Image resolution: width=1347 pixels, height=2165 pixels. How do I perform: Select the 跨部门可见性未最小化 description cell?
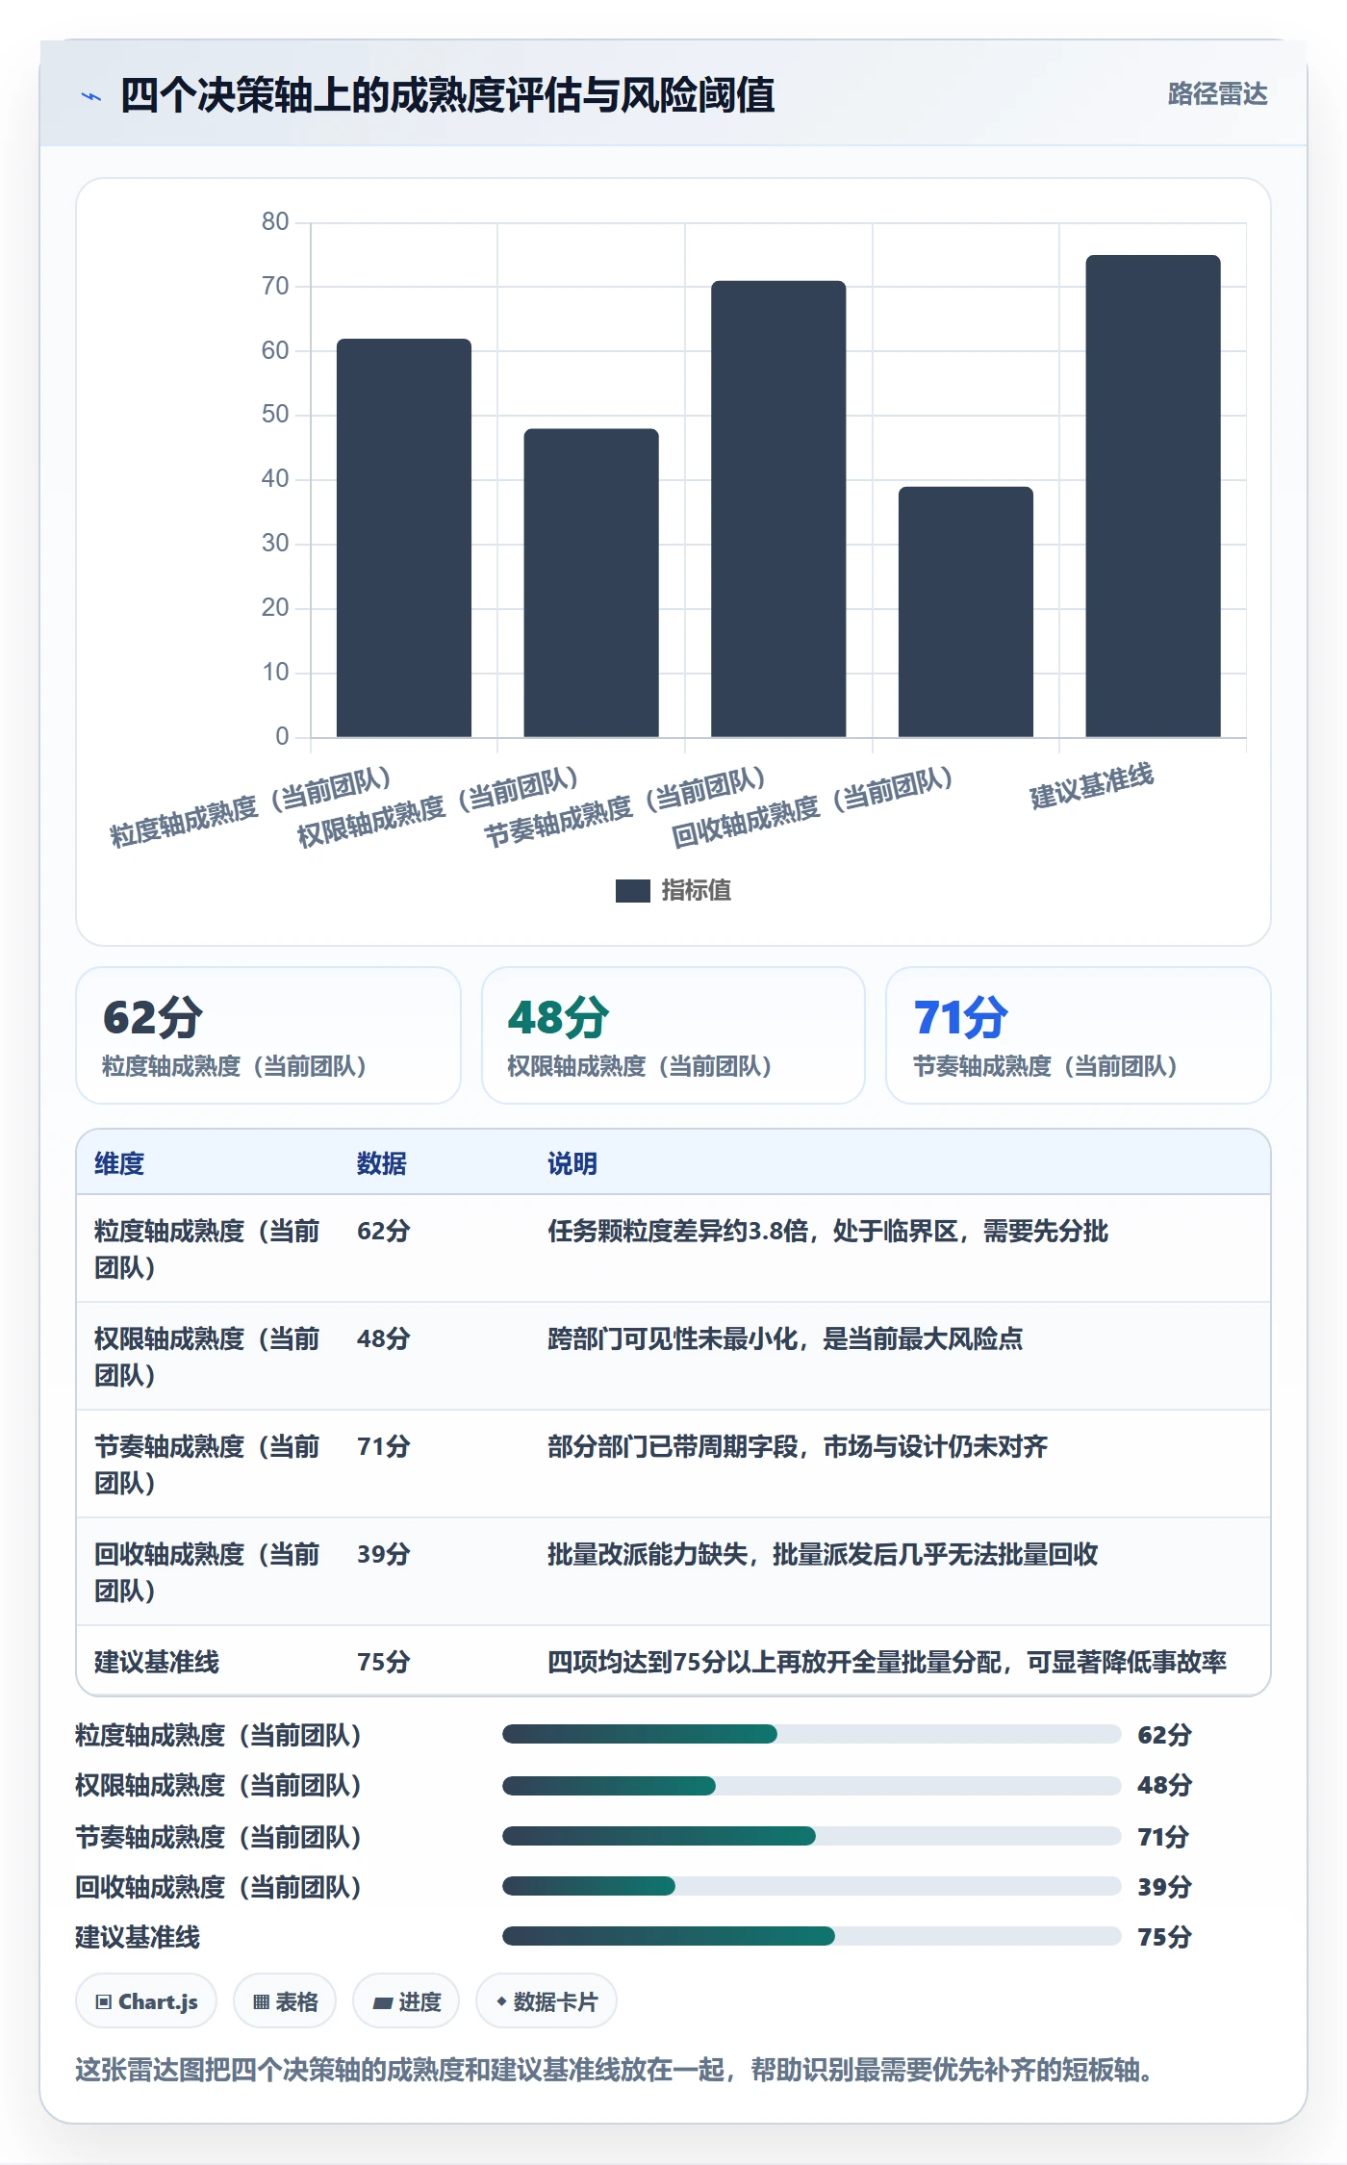pyautogui.click(x=785, y=1339)
